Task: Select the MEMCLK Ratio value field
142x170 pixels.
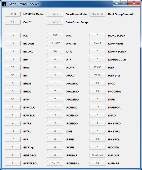Action: 13,14
